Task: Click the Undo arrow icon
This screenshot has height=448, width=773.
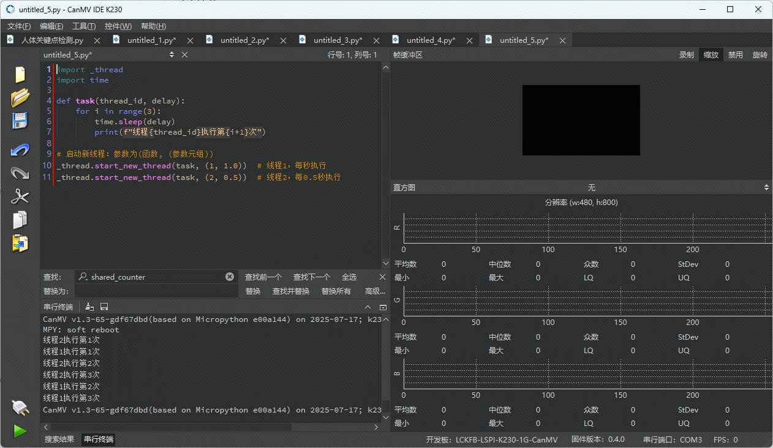Action: pos(20,150)
